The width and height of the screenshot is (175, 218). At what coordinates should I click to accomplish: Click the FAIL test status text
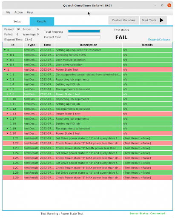tap(121, 37)
